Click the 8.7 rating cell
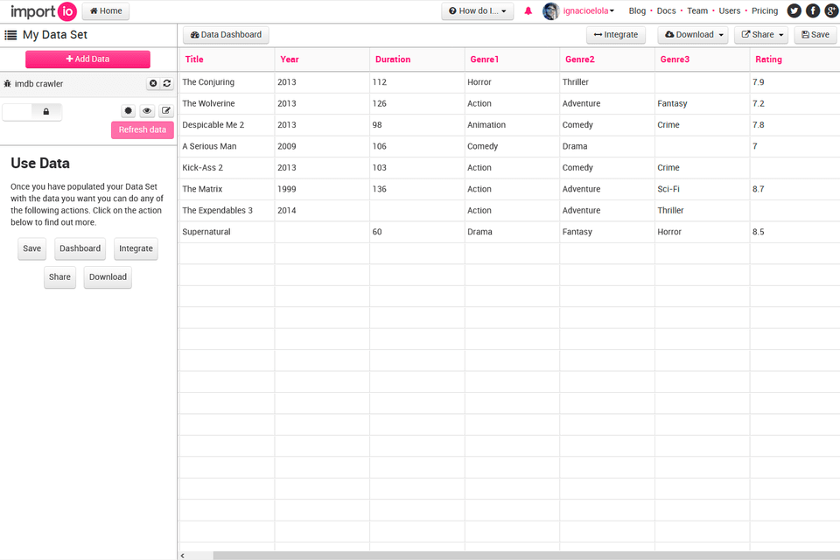Viewport: 840px width, 560px height. point(795,189)
